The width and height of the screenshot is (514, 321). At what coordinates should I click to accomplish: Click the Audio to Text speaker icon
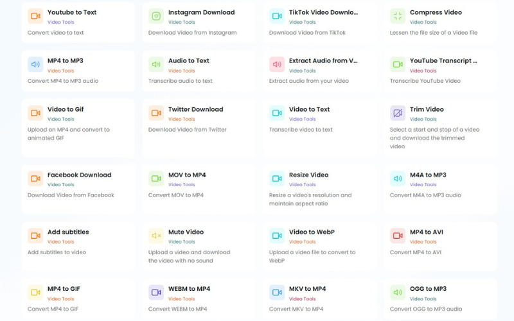[x=156, y=64]
